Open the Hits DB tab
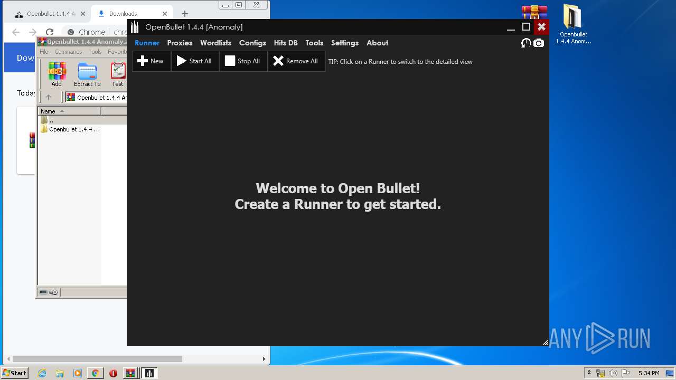The image size is (676, 380). click(286, 43)
